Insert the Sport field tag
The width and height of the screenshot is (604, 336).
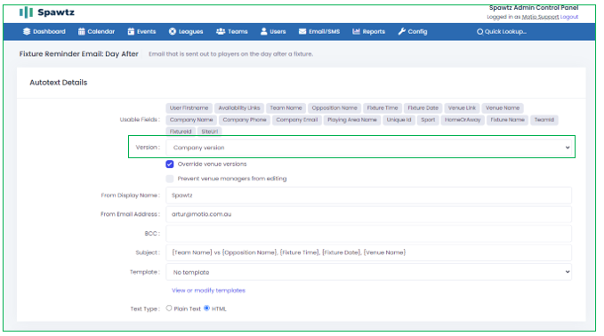pyautogui.click(x=428, y=120)
